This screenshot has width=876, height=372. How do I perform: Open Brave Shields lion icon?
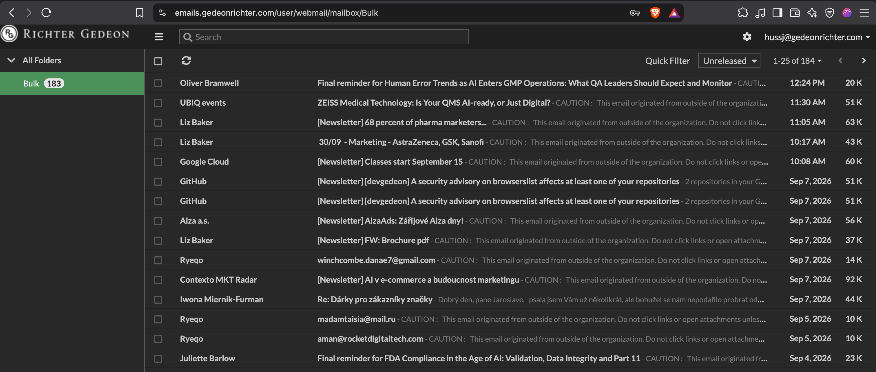pyautogui.click(x=655, y=13)
